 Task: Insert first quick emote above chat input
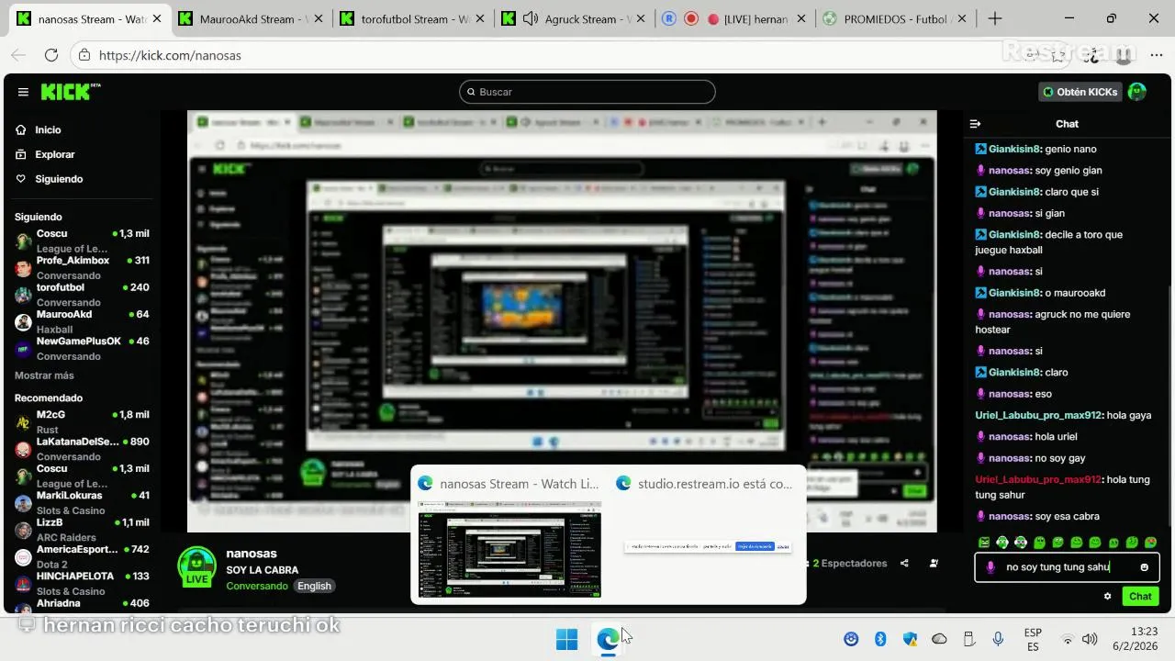(984, 543)
